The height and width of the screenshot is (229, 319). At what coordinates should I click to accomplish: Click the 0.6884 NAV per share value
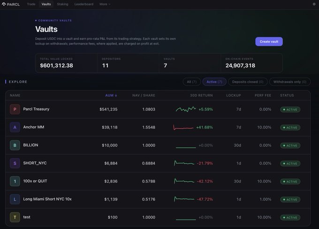[x=149, y=163]
